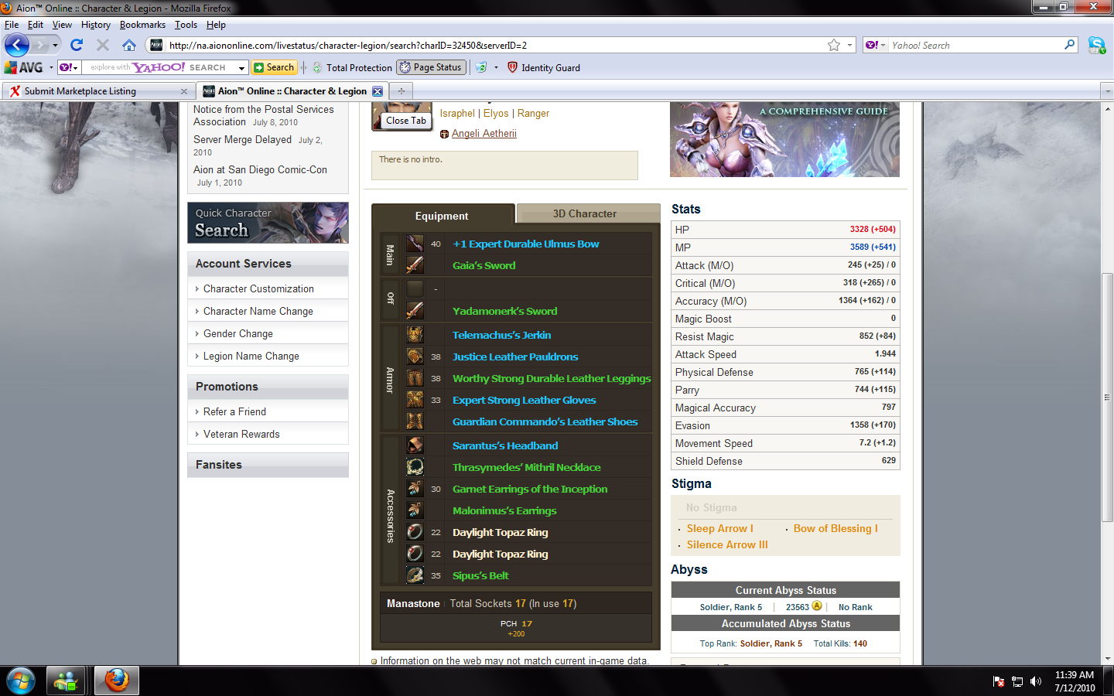The height and width of the screenshot is (696, 1114).
Task: Open the Windows Start menu
Action: coord(20,681)
